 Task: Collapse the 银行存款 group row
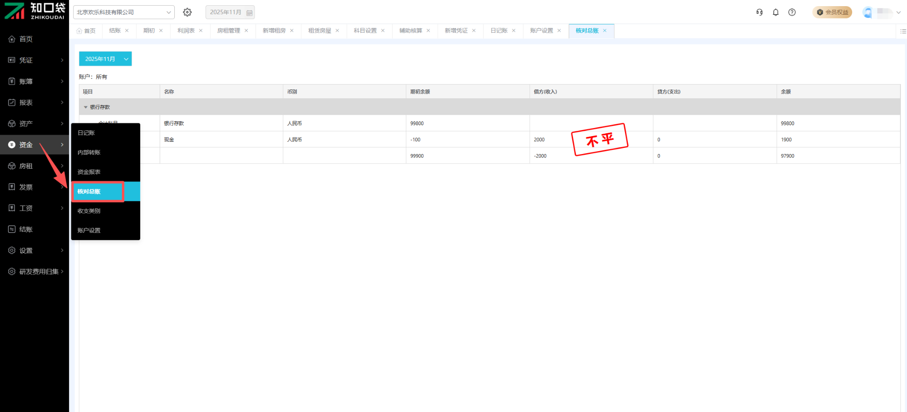tap(86, 107)
